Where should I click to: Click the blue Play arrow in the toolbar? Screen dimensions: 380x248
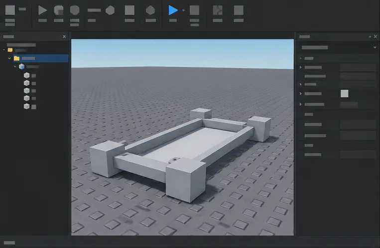(173, 10)
